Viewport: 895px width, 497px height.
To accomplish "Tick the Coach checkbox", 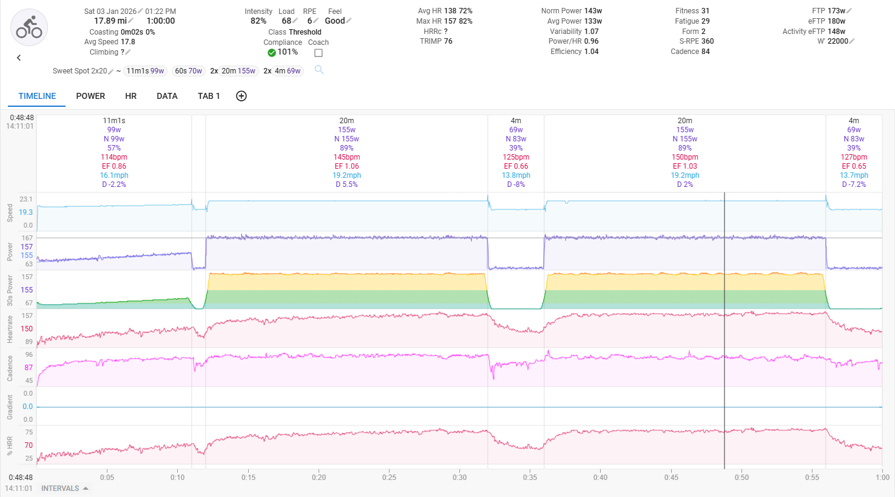I will [318, 53].
